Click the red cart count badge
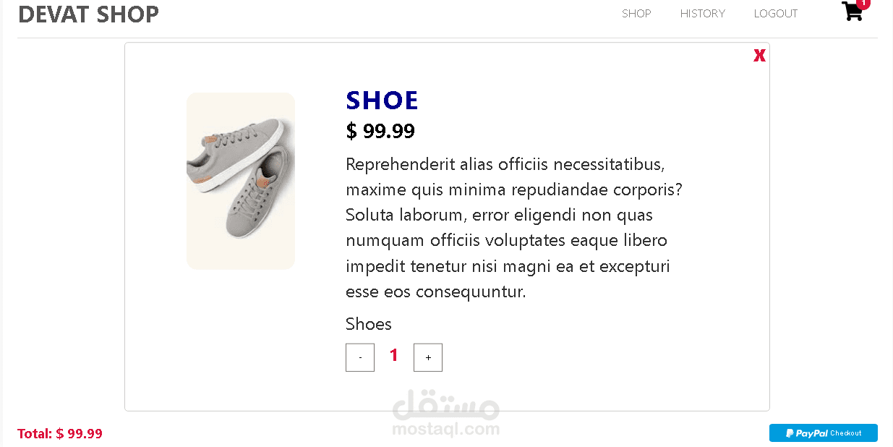This screenshot has width=893, height=447. (863, 4)
